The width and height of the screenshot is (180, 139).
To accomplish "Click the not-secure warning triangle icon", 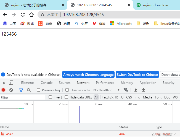I will click(x=43, y=15).
